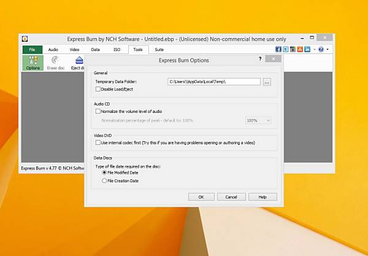Enable Disable Load/Eject checkbox
The height and width of the screenshot is (256, 368).
(98, 89)
